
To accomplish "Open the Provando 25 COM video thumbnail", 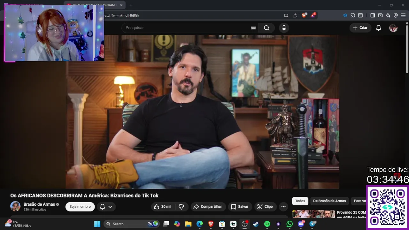I will coord(313,214).
